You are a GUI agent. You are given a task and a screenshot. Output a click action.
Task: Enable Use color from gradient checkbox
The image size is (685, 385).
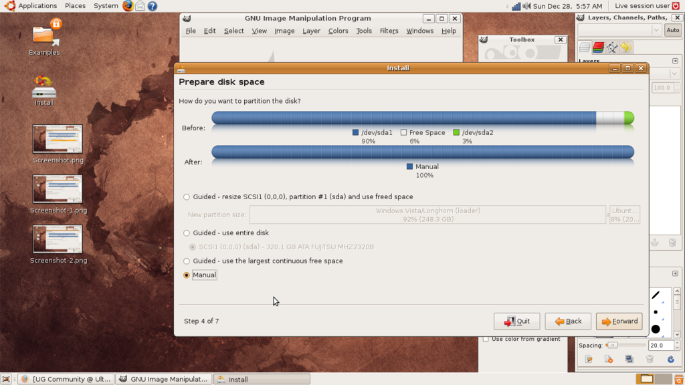pyautogui.click(x=486, y=339)
